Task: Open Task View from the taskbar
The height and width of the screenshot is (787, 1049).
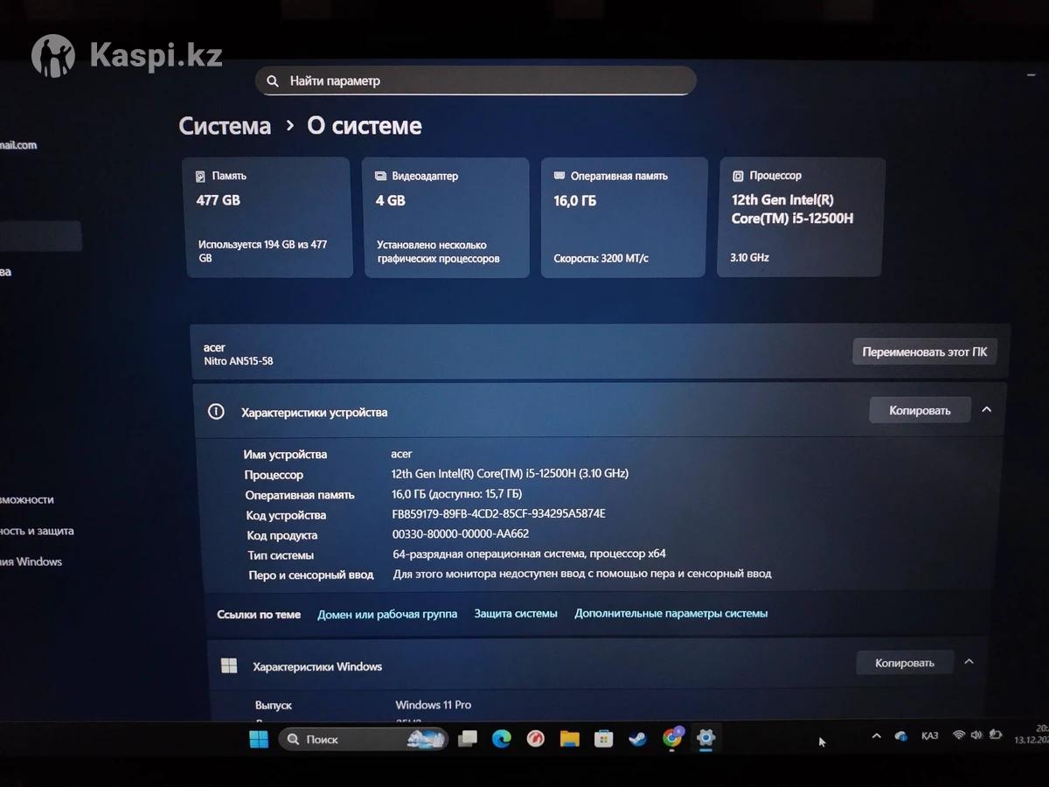Action: pyautogui.click(x=468, y=739)
